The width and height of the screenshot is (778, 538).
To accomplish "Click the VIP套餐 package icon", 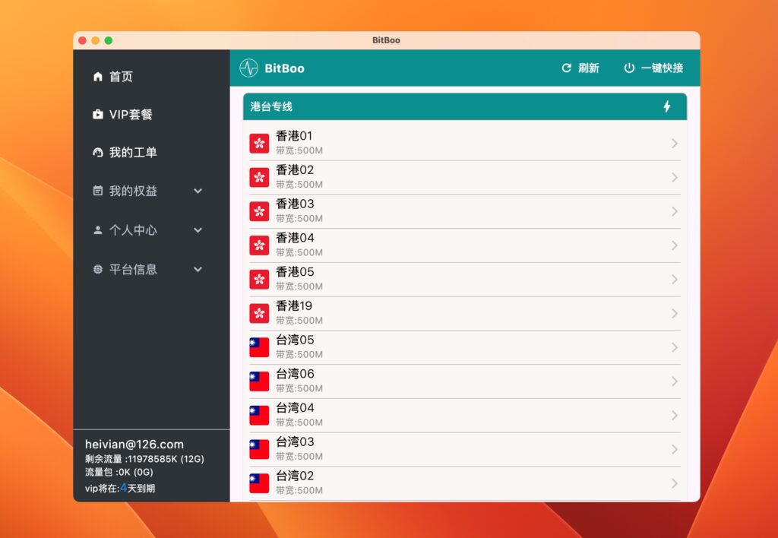I will point(97,114).
